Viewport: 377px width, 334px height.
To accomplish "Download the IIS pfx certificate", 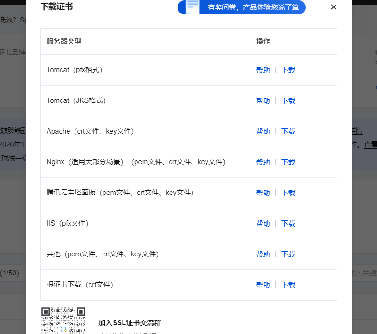I will pyautogui.click(x=288, y=224).
